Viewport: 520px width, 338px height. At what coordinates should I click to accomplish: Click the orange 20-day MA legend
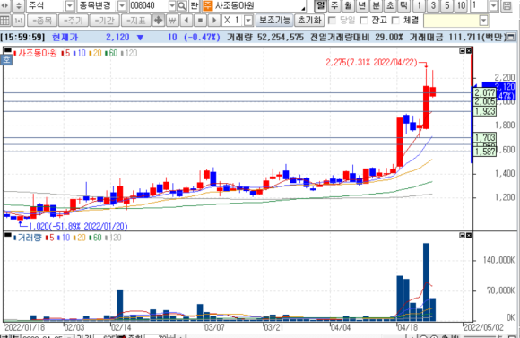(x=96, y=53)
